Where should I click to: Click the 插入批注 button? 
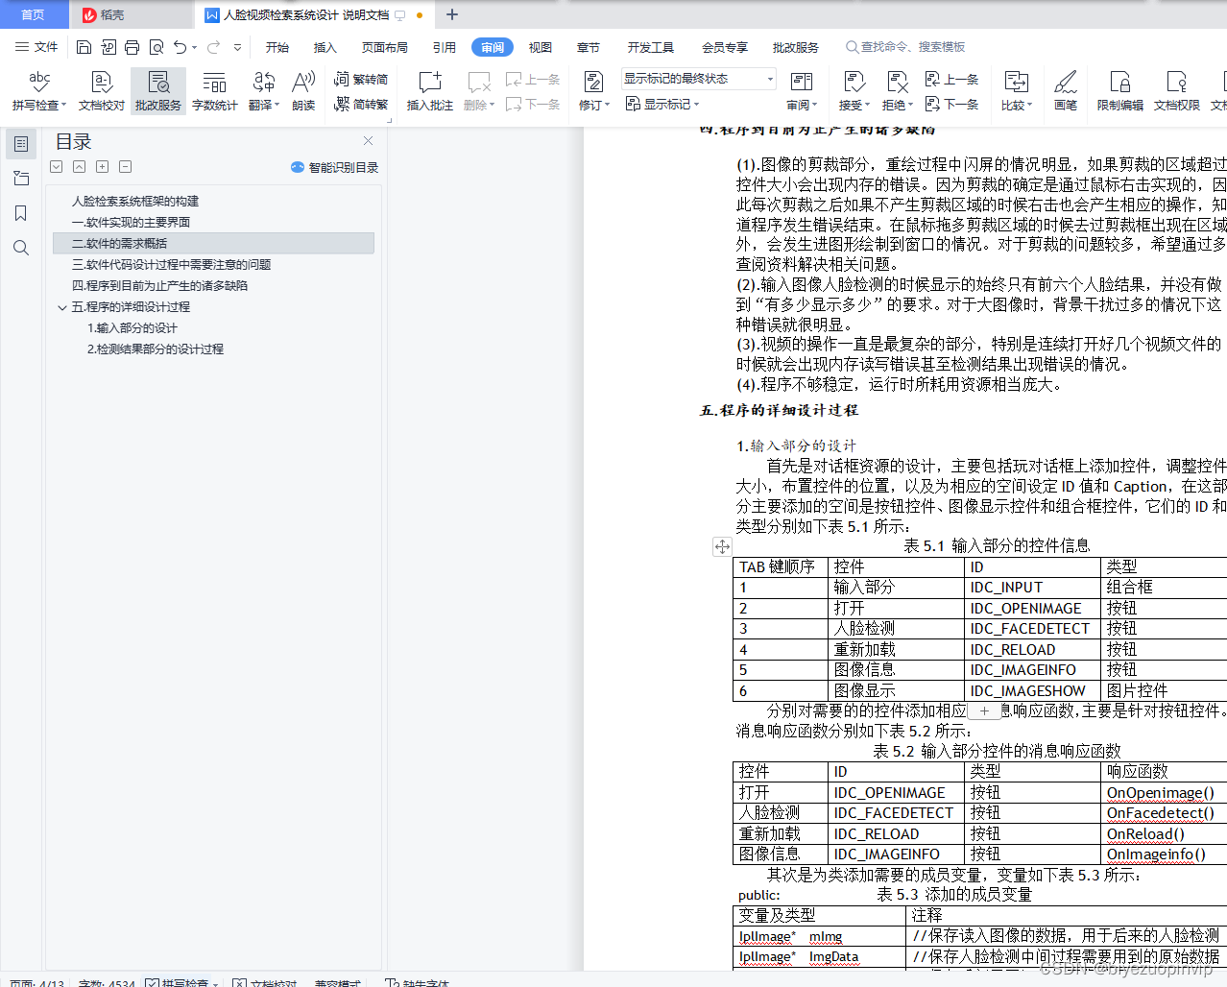(x=429, y=90)
